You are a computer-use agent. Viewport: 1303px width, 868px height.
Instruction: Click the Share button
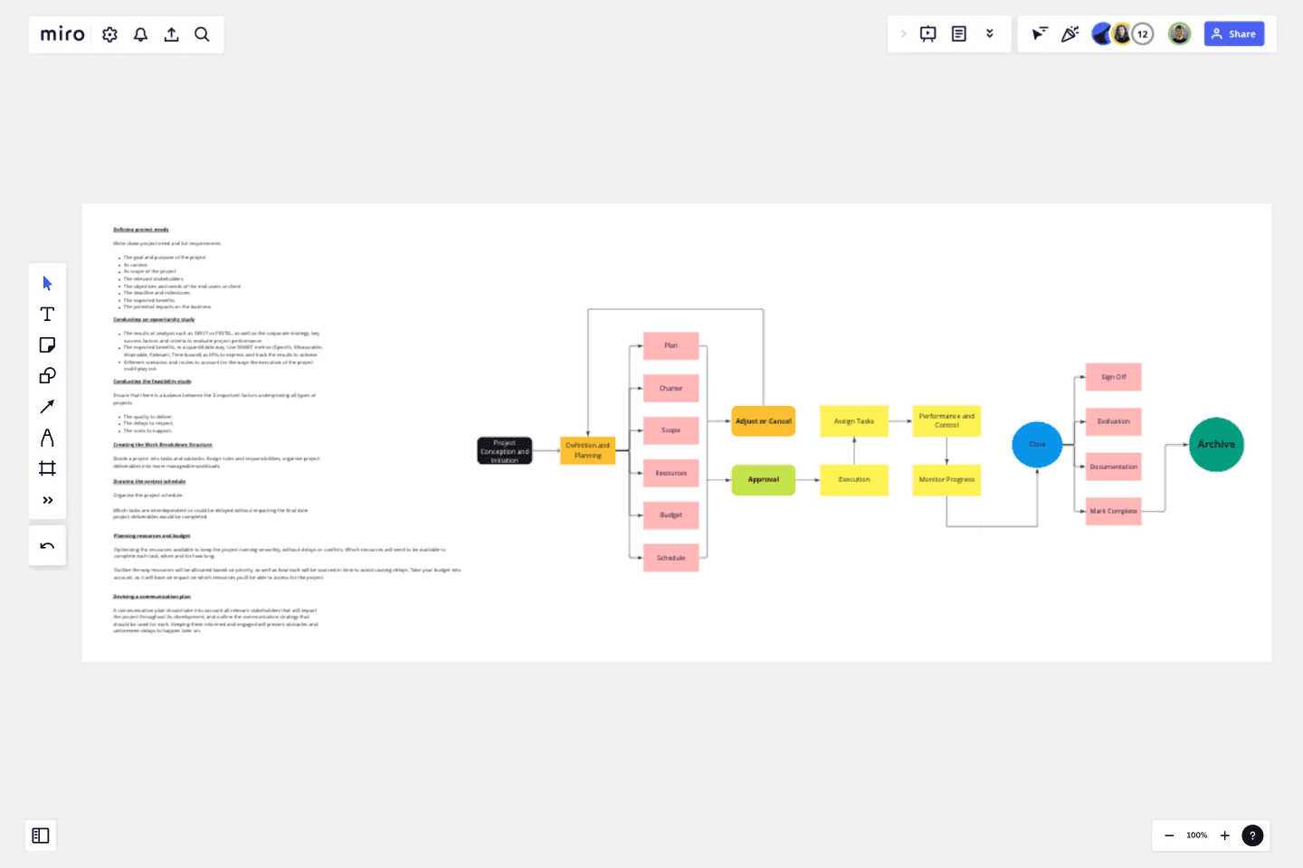point(1233,33)
